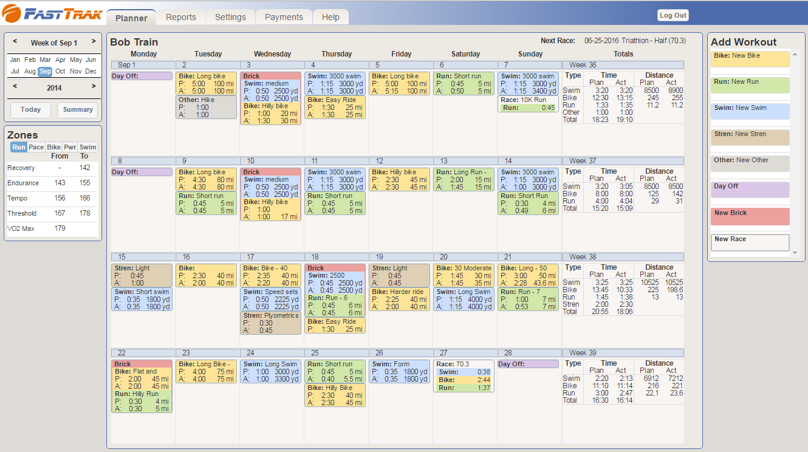Switch zones to Swim tab
The width and height of the screenshot is (808, 452).
click(88, 147)
